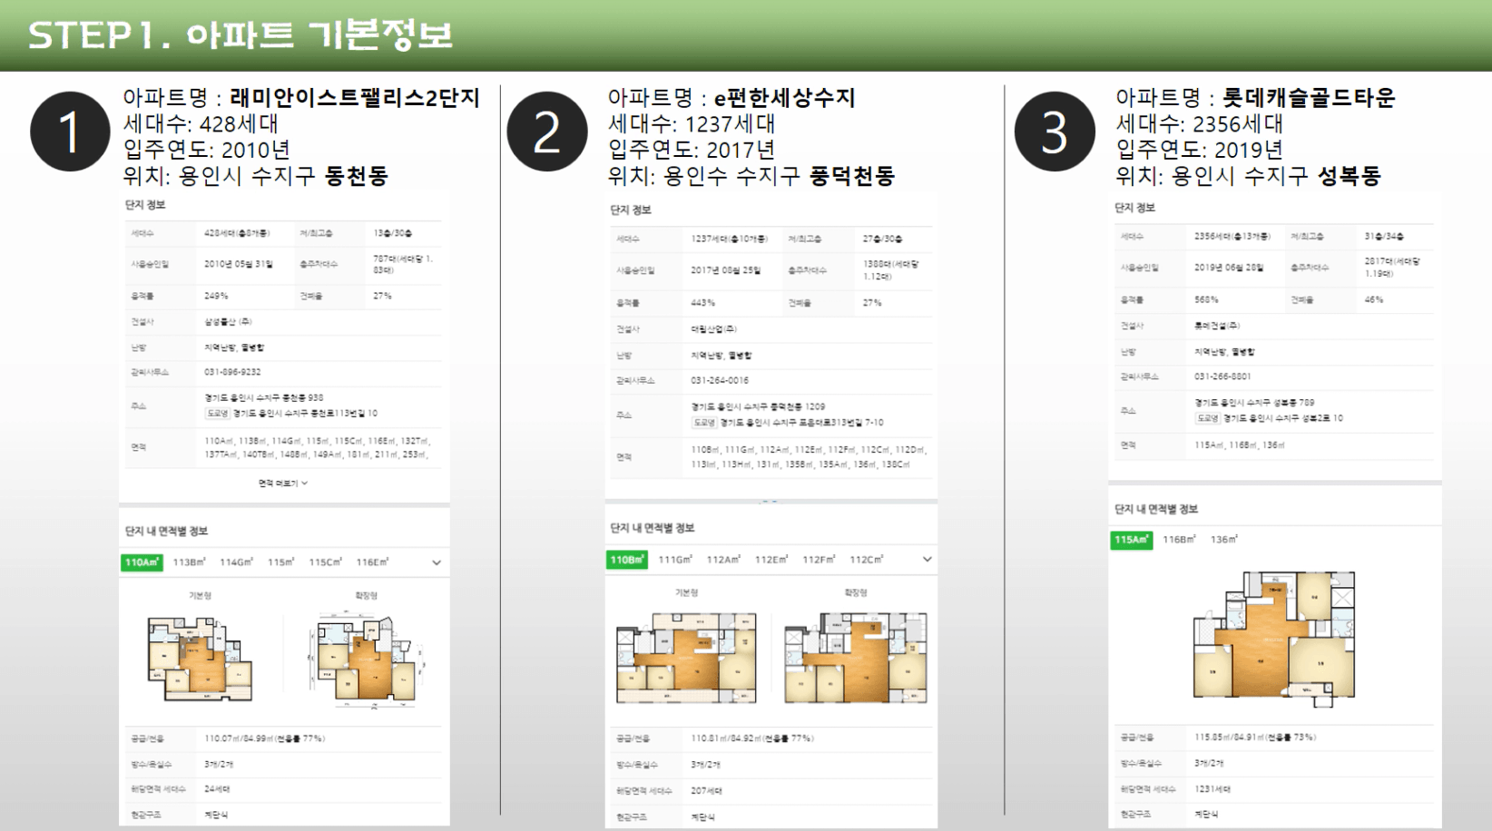This screenshot has height=831, width=1492.
Task: Open the 확장형 floor plan in panel 1
Action: coord(367,660)
